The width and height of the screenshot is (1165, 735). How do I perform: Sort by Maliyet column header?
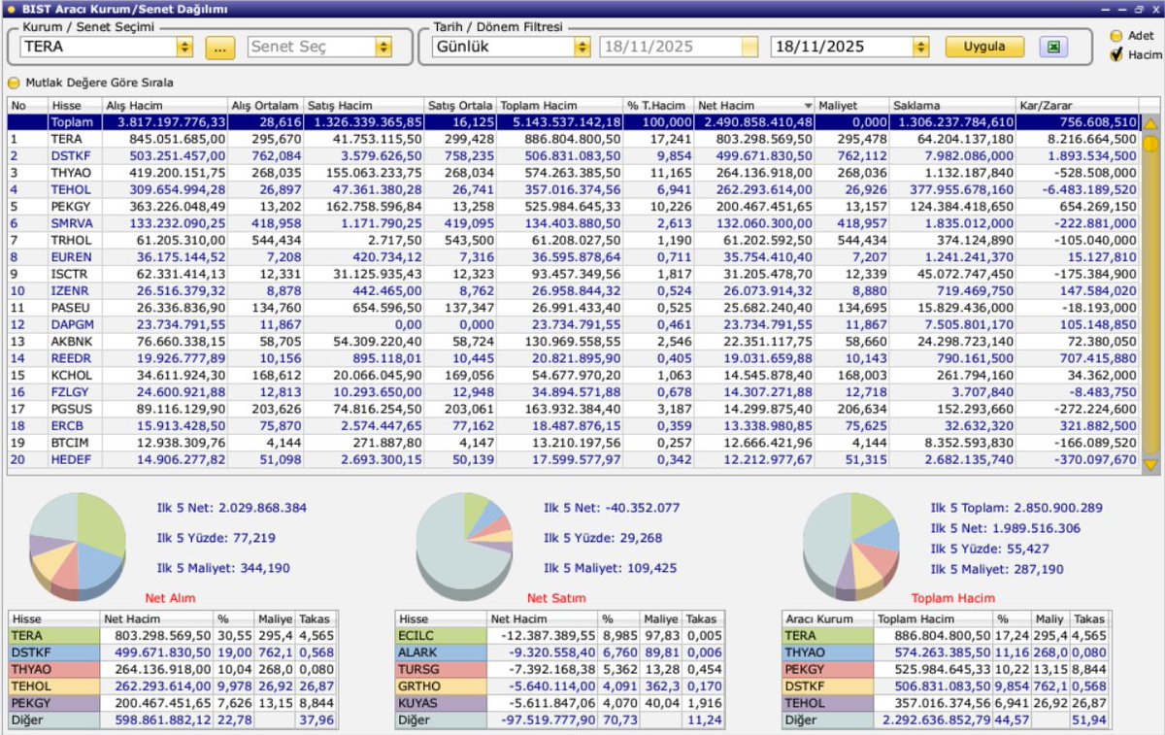click(852, 105)
